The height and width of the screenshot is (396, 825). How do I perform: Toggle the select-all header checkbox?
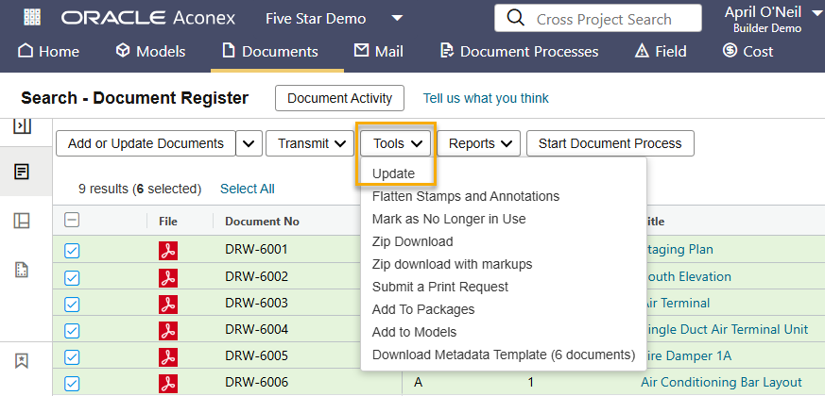[72, 221]
